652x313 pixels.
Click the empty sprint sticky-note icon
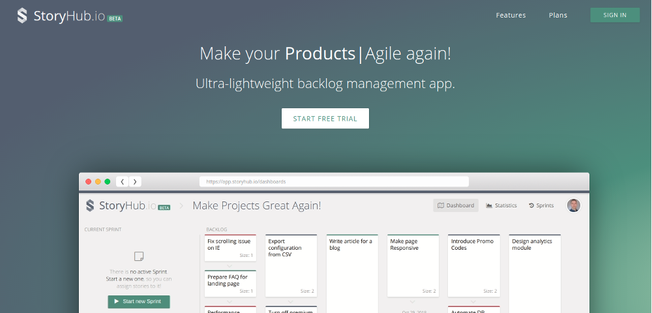pyautogui.click(x=139, y=256)
